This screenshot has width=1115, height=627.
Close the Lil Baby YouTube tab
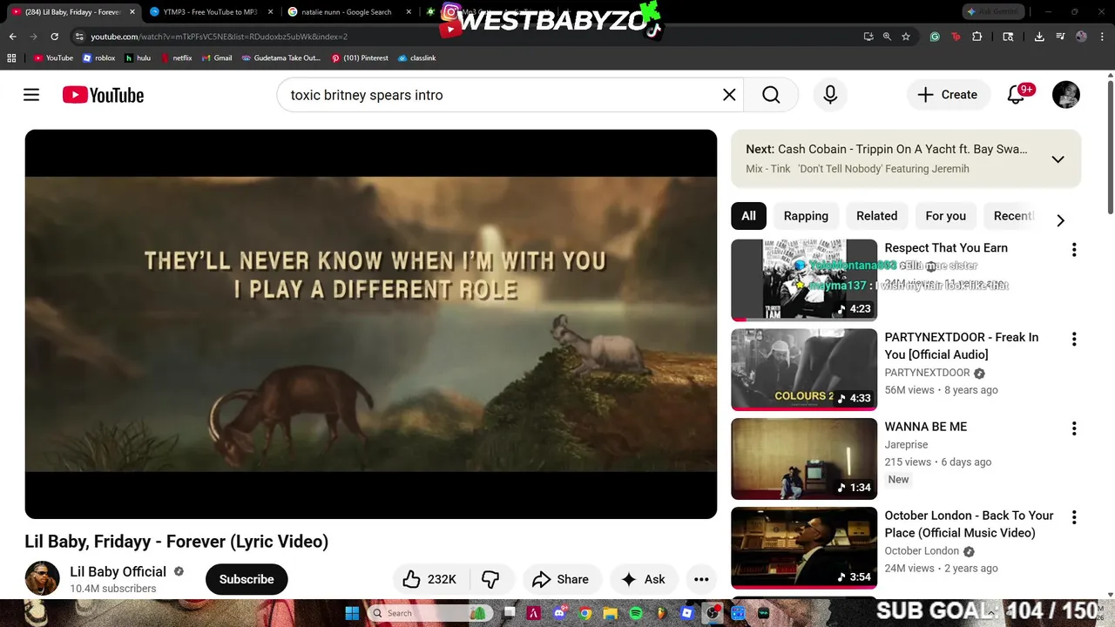tap(132, 12)
